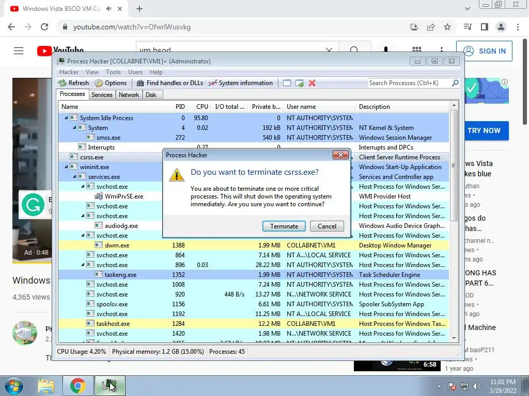Click scroll up arrow of process list
Image resolution: width=529 pixels, height=396 pixels.
pyautogui.click(x=454, y=105)
